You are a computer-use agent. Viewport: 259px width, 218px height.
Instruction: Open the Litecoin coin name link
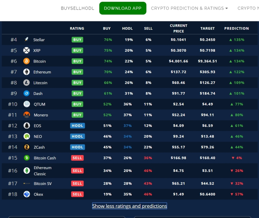[40, 83]
